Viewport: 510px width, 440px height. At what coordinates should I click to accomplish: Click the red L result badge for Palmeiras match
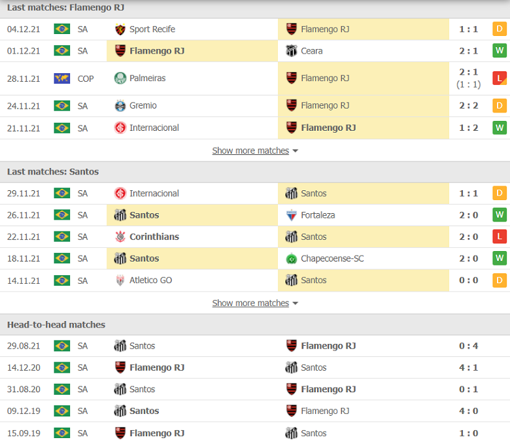coord(500,78)
